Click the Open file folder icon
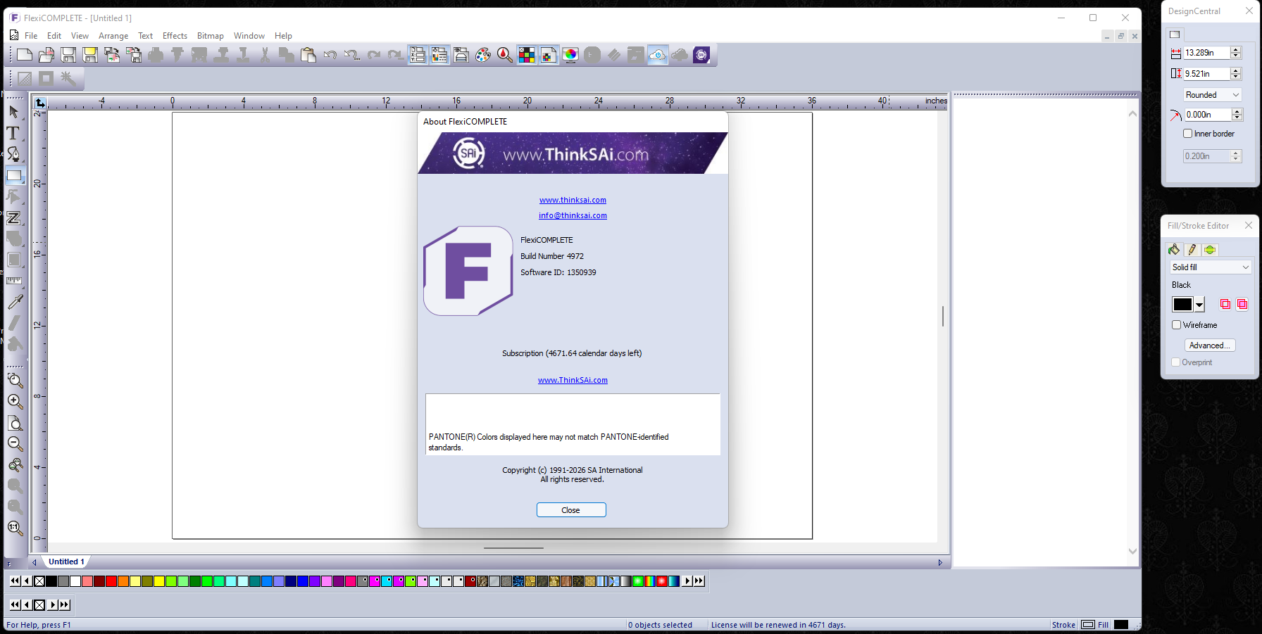Viewport: 1262px width, 634px height. (46, 55)
